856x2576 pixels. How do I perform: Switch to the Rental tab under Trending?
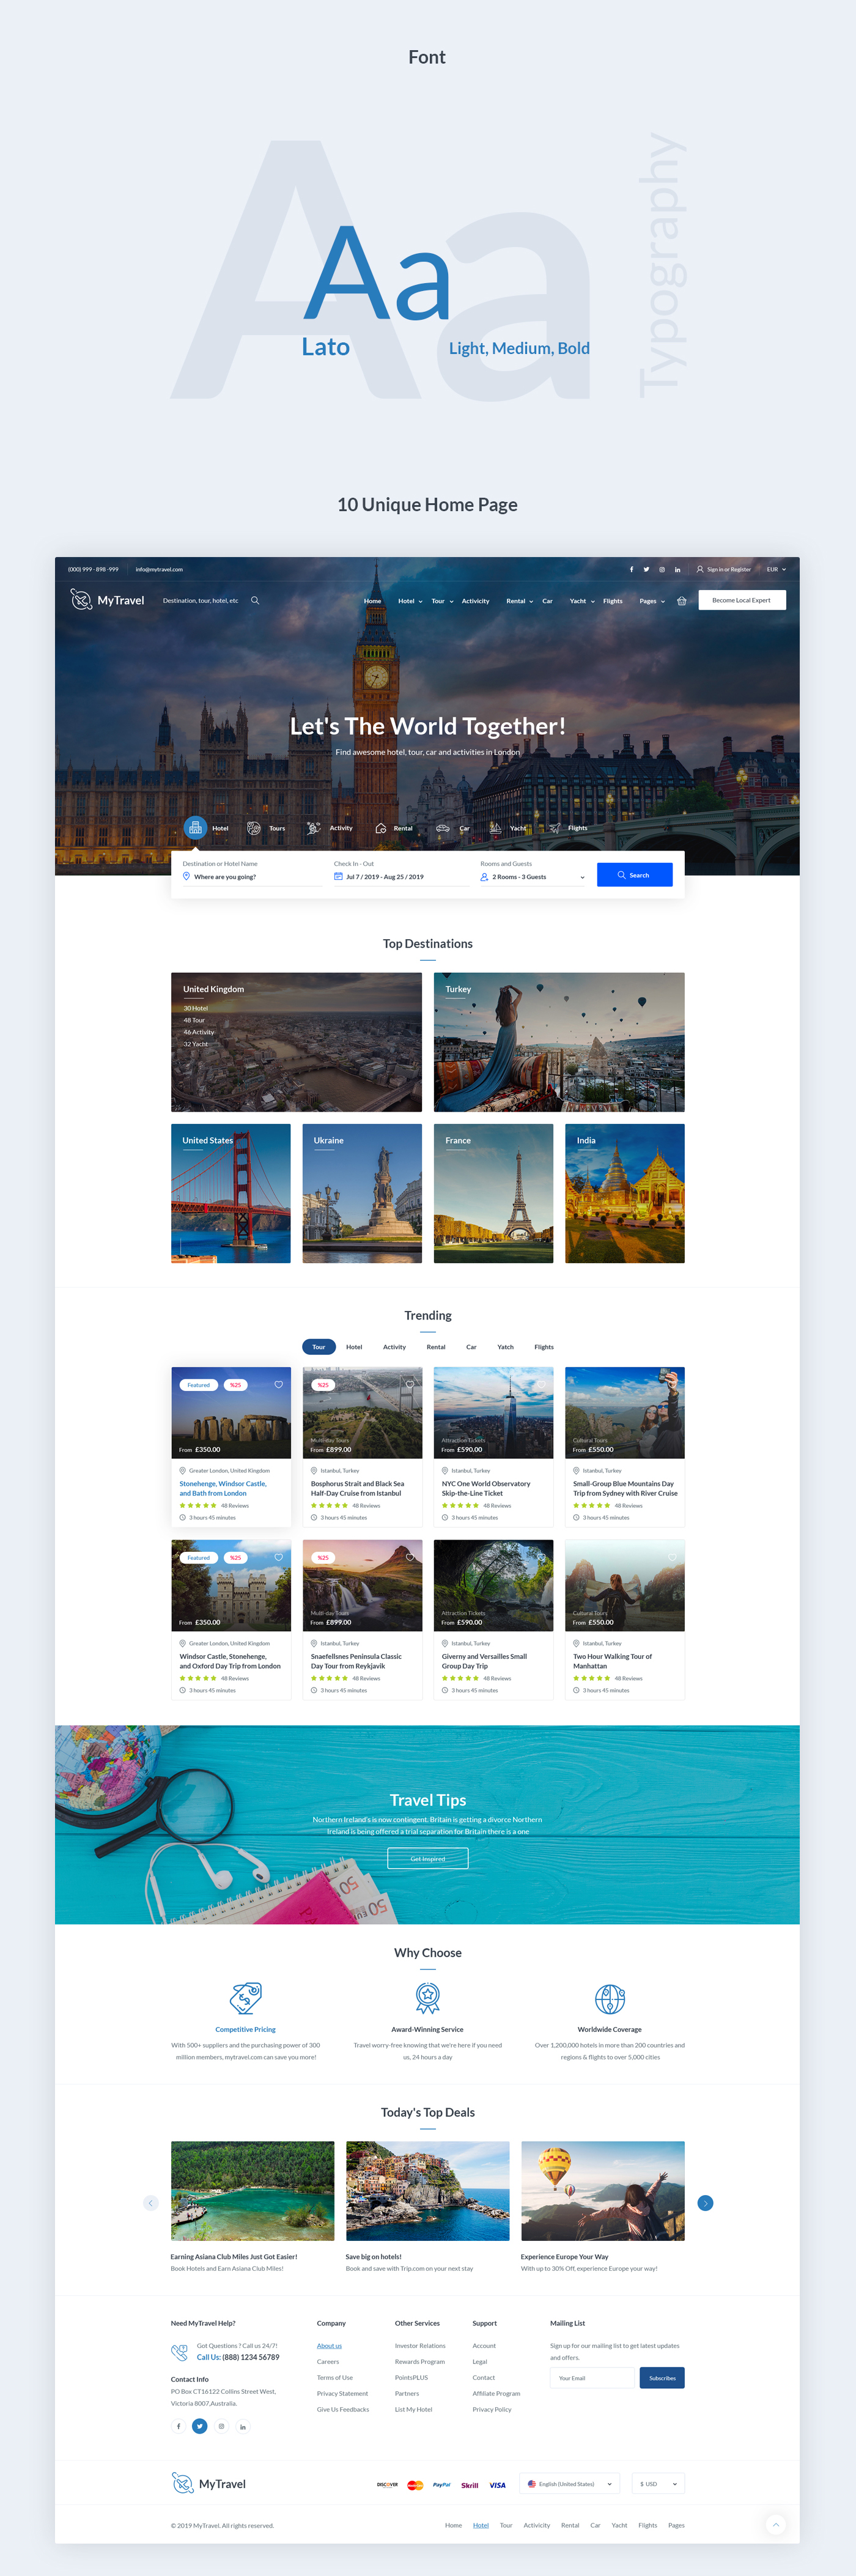[436, 1347]
